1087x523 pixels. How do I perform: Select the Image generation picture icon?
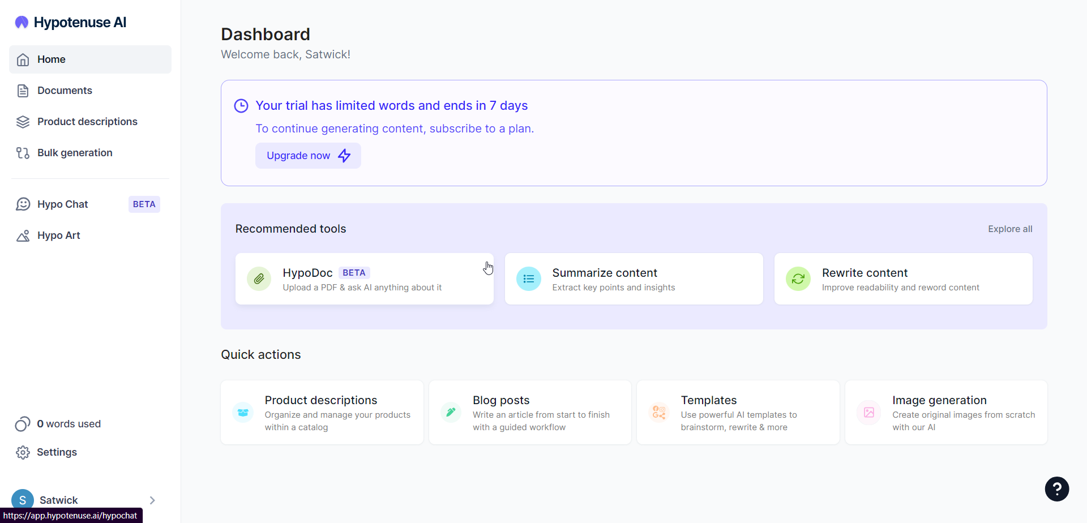point(869,412)
